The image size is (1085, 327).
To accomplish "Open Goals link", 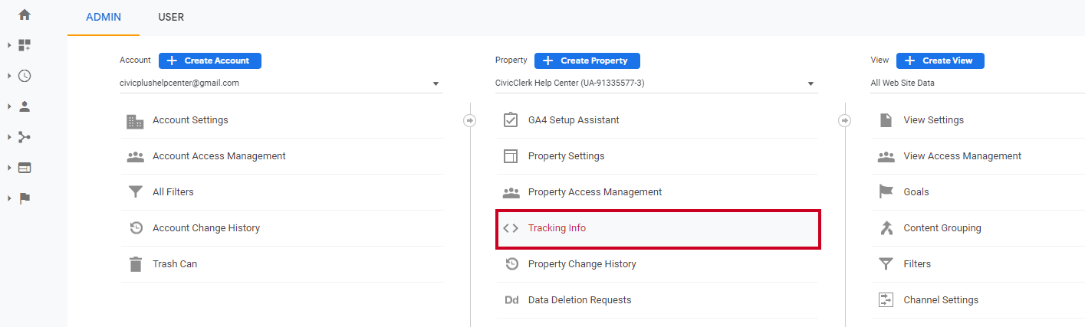I will pos(916,192).
